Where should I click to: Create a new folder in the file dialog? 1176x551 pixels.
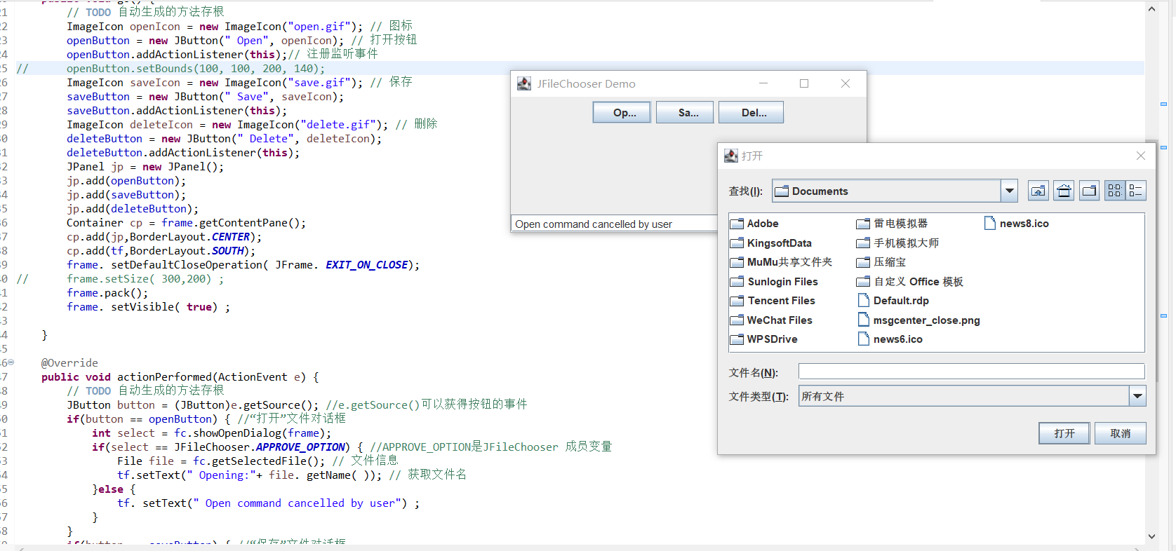[x=1089, y=191]
